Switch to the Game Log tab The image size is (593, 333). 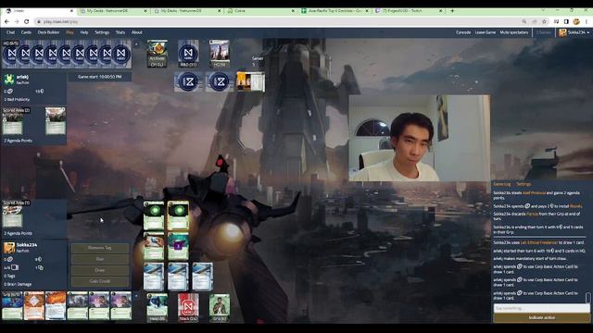(502, 184)
